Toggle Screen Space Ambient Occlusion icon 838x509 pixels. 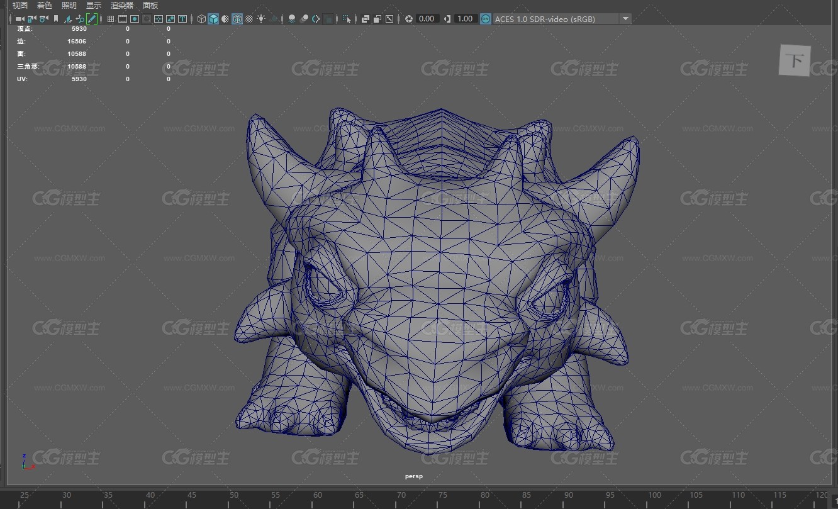pos(292,19)
